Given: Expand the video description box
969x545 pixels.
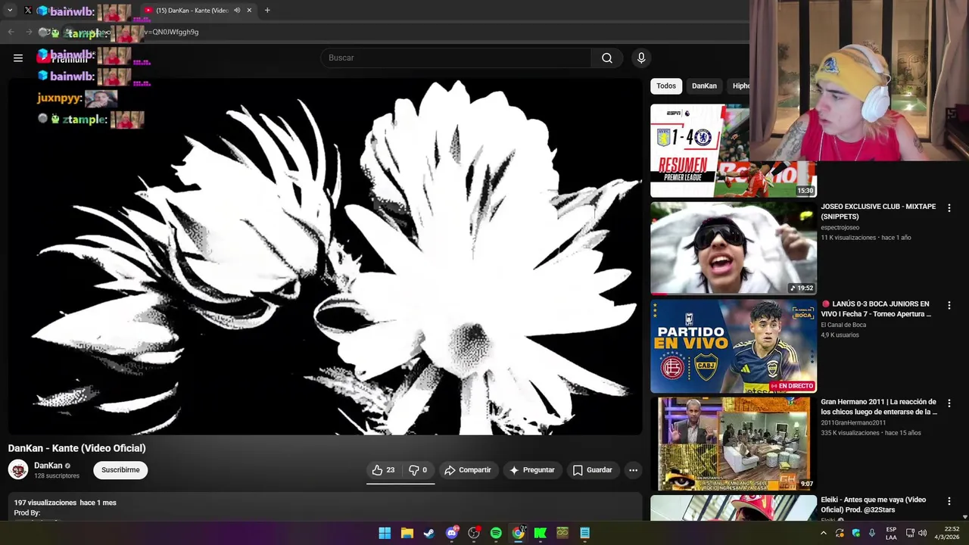Looking at the screenshot, I should tap(326, 507).
